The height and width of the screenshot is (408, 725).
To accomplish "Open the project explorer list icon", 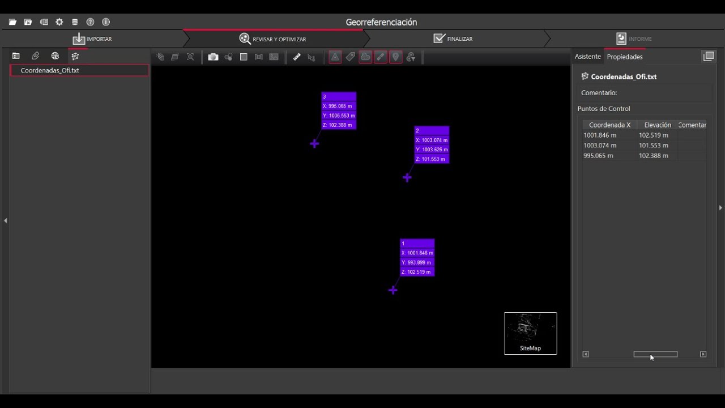I will tap(44, 22).
